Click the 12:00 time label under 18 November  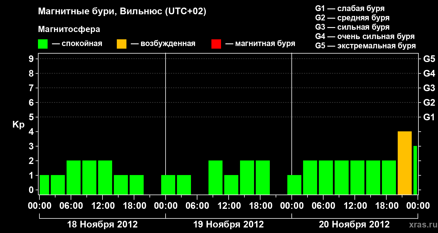pyautogui.click(x=102, y=206)
